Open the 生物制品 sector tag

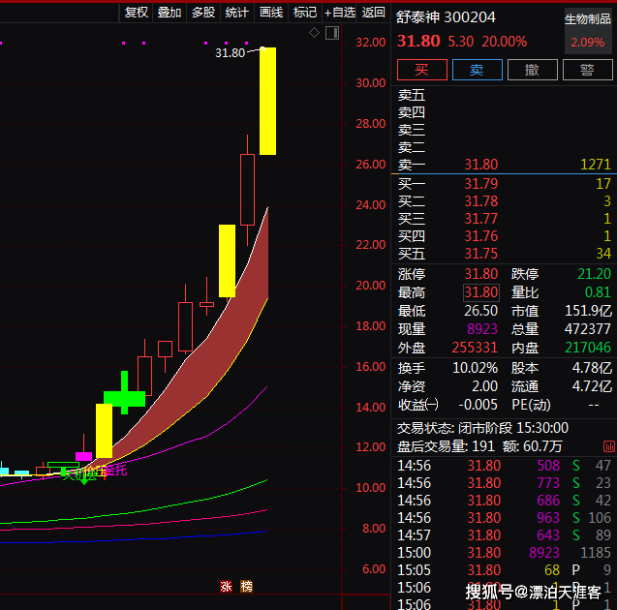(588, 19)
